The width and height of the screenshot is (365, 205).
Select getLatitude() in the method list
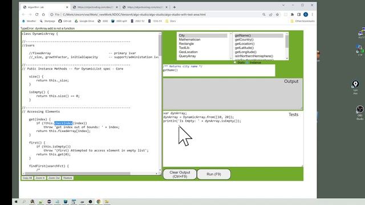259,48
